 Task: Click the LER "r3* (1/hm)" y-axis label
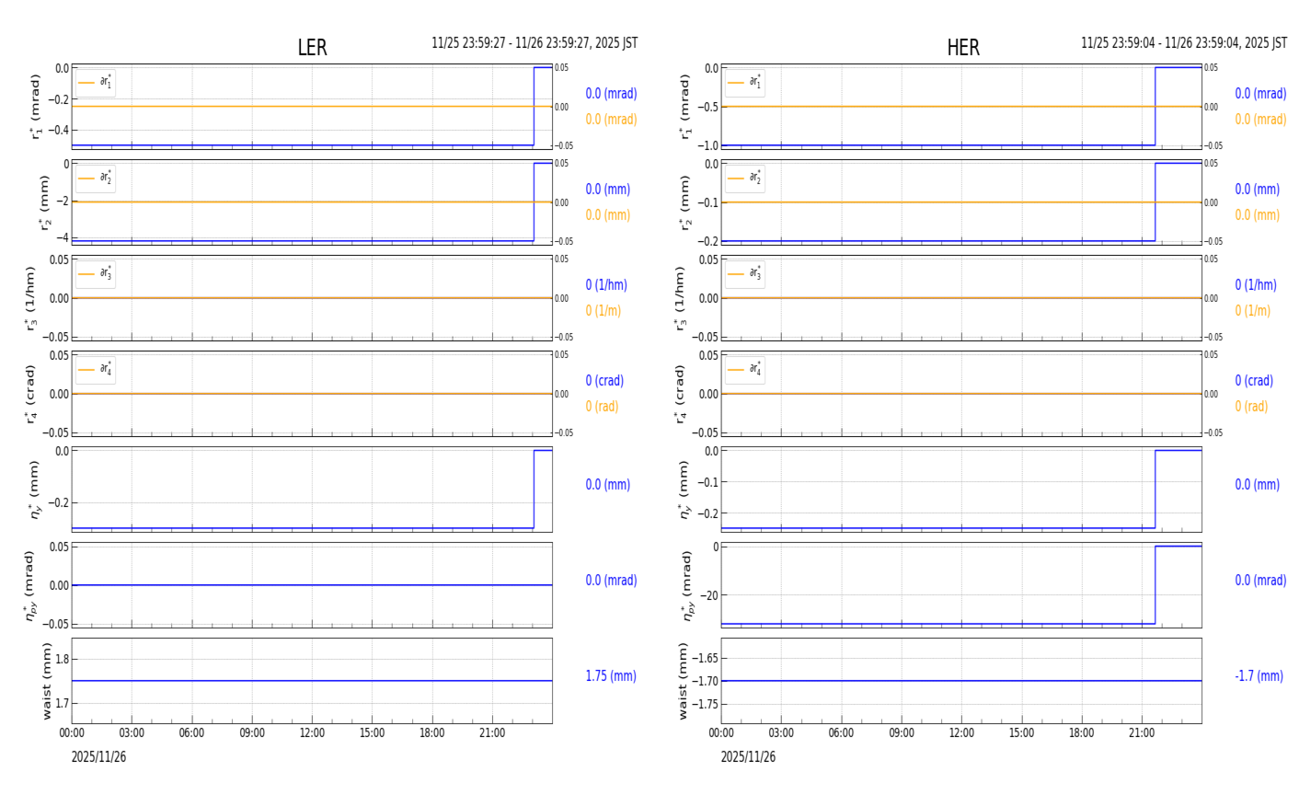point(31,298)
